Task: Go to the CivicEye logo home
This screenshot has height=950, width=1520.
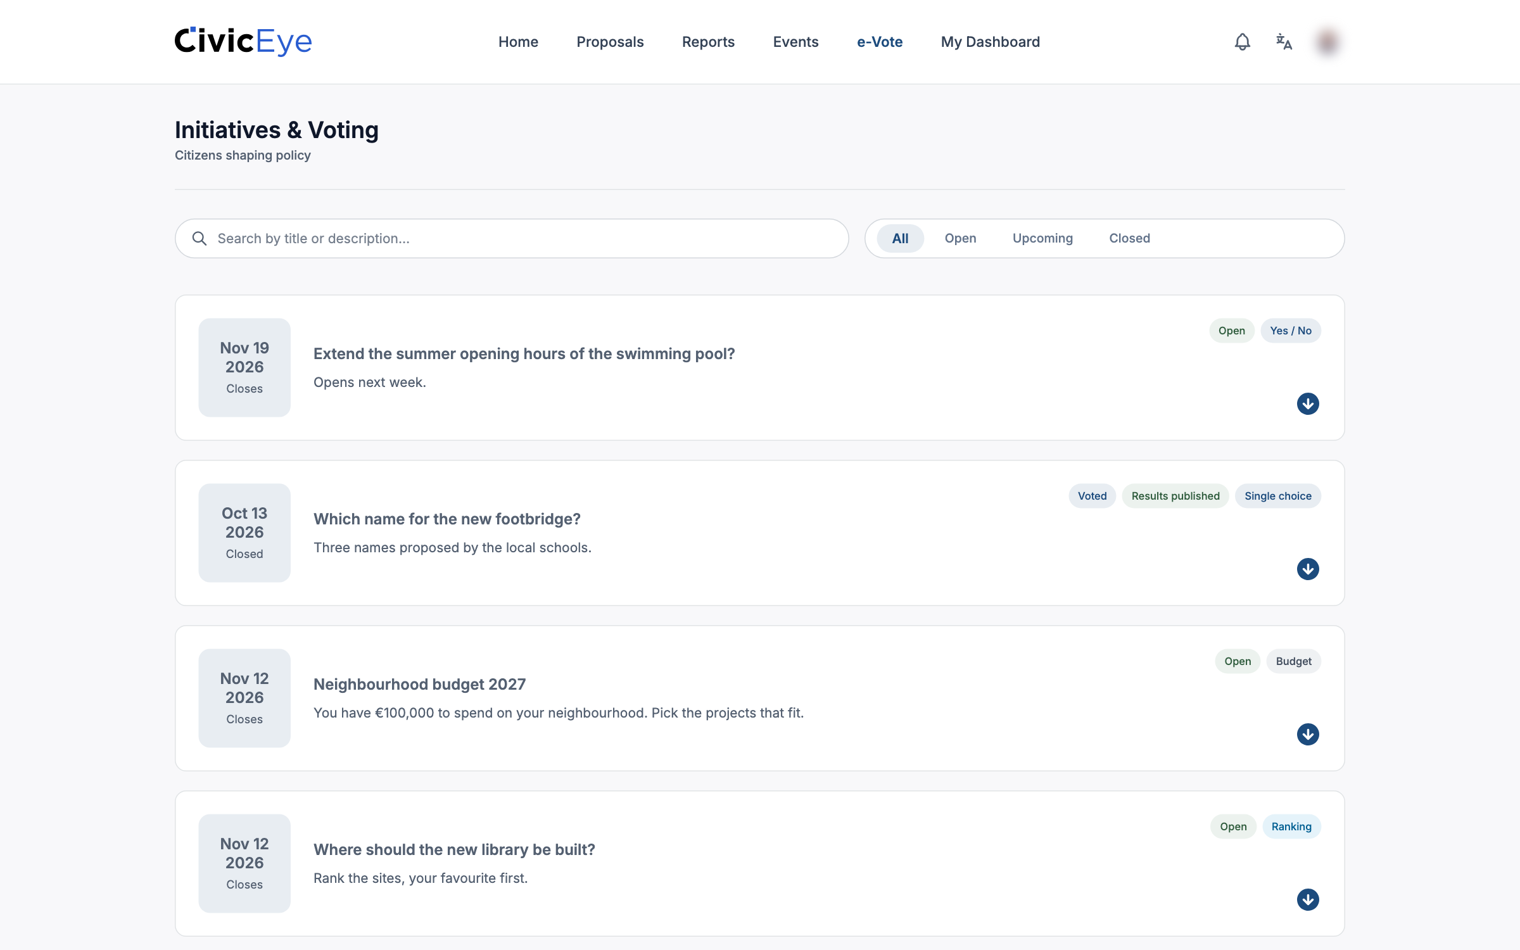Action: (x=243, y=42)
